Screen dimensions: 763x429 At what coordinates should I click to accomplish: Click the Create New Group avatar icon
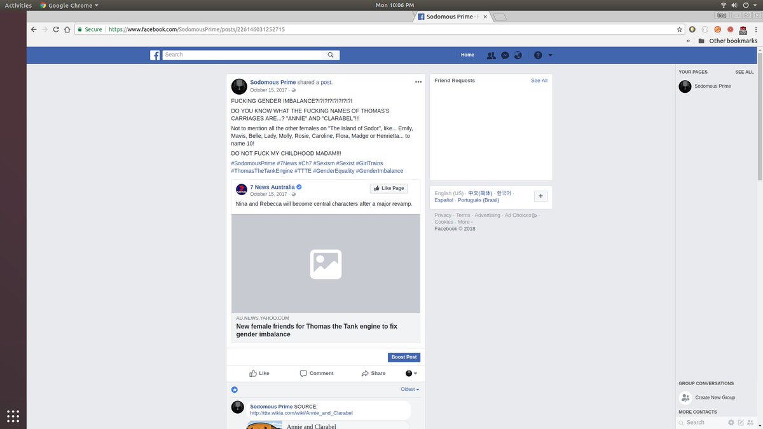pos(685,398)
